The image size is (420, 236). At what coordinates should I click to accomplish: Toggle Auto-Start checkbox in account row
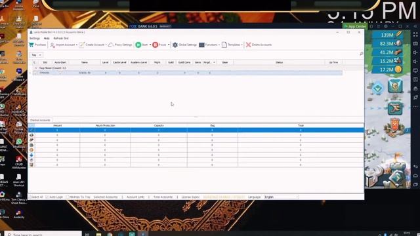[x=60, y=73]
